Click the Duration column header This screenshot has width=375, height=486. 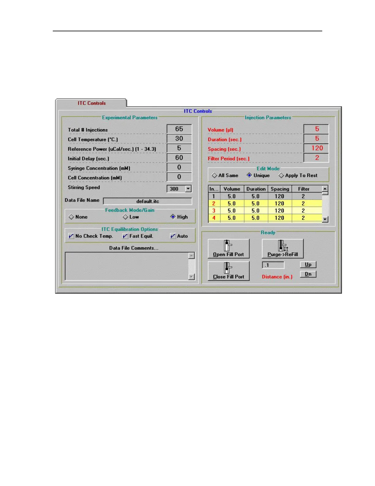coord(256,189)
